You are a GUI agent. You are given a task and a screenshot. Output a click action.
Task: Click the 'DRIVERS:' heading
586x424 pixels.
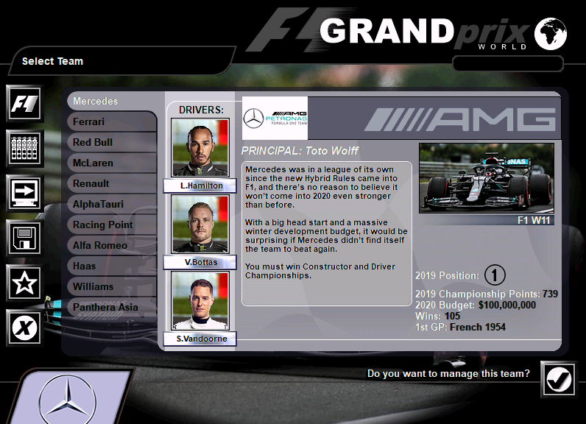pyautogui.click(x=201, y=110)
